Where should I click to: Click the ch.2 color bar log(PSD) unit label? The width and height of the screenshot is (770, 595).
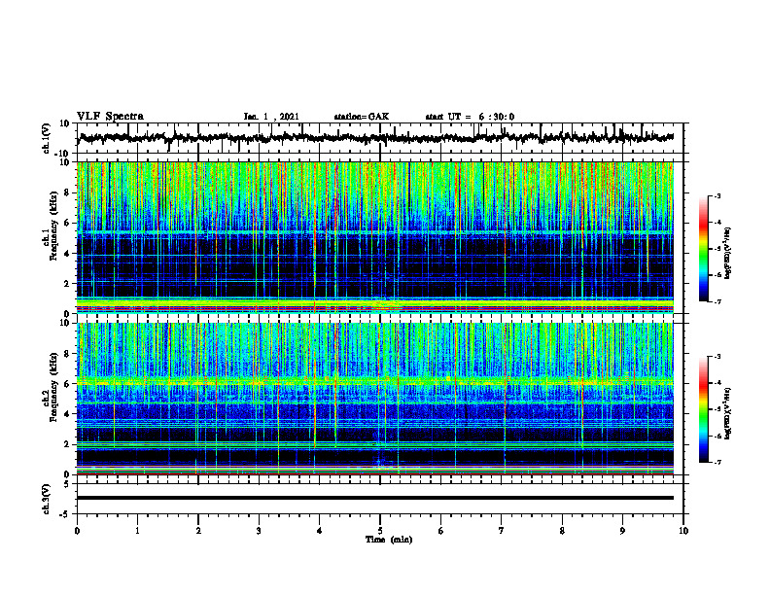click(727, 414)
